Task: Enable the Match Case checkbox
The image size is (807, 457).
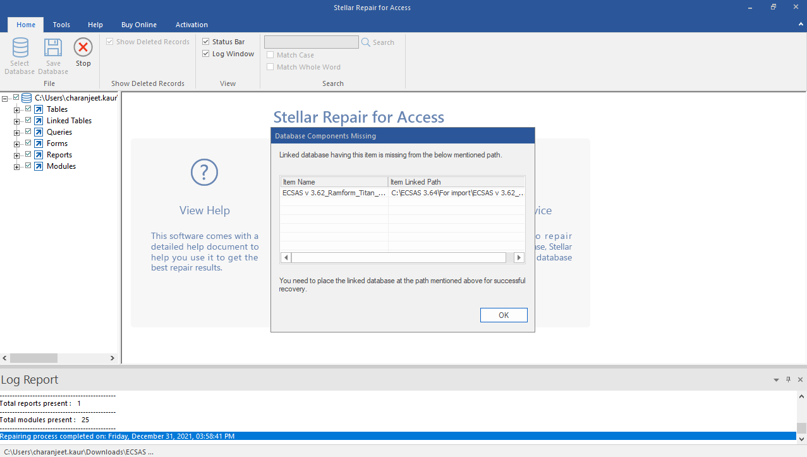Action: pos(270,55)
